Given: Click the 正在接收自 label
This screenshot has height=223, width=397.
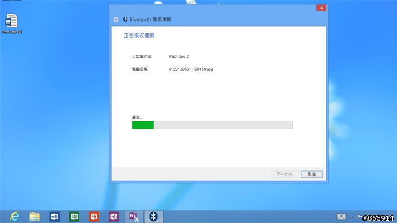Looking at the screenshot, I should click(142, 56).
